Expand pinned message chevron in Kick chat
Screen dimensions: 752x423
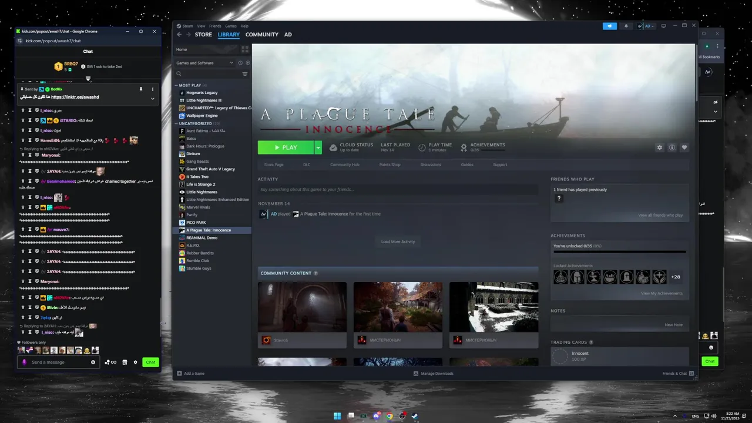coord(153,98)
